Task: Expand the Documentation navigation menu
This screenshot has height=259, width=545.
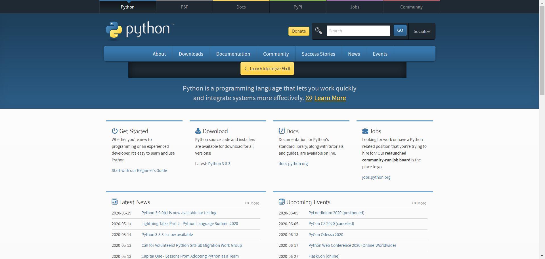Action: [233, 54]
